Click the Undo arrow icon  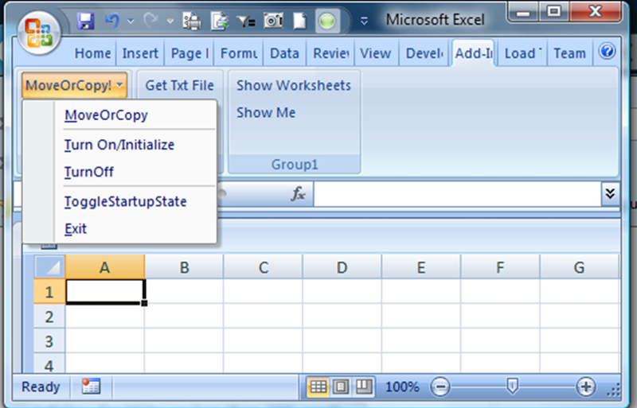click(111, 21)
